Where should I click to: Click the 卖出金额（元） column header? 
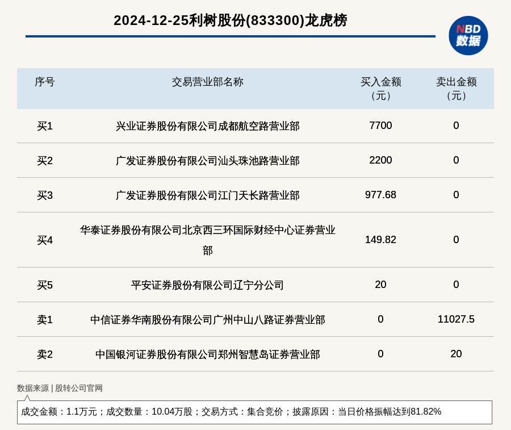tap(456, 89)
